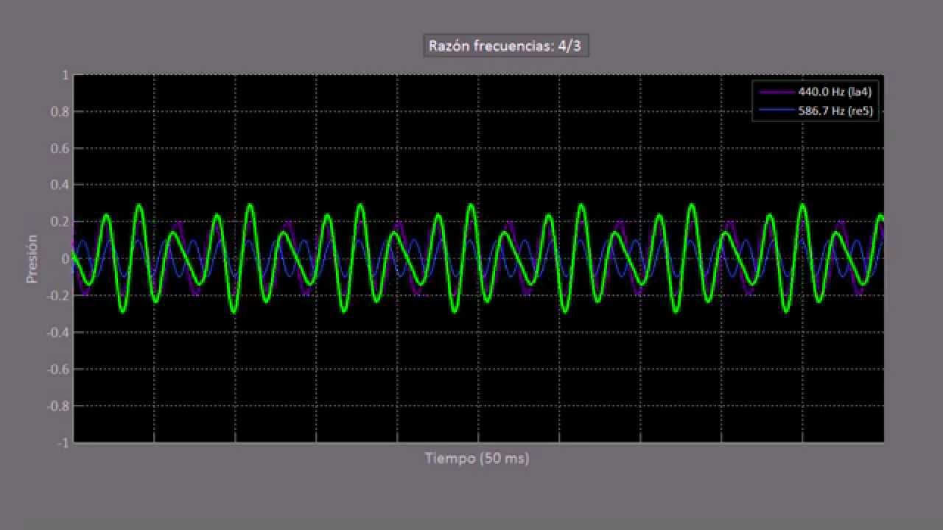Screen dimensions: 943x530
Task: Click the y-axis tick label 0.2
Action: tap(61, 222)
